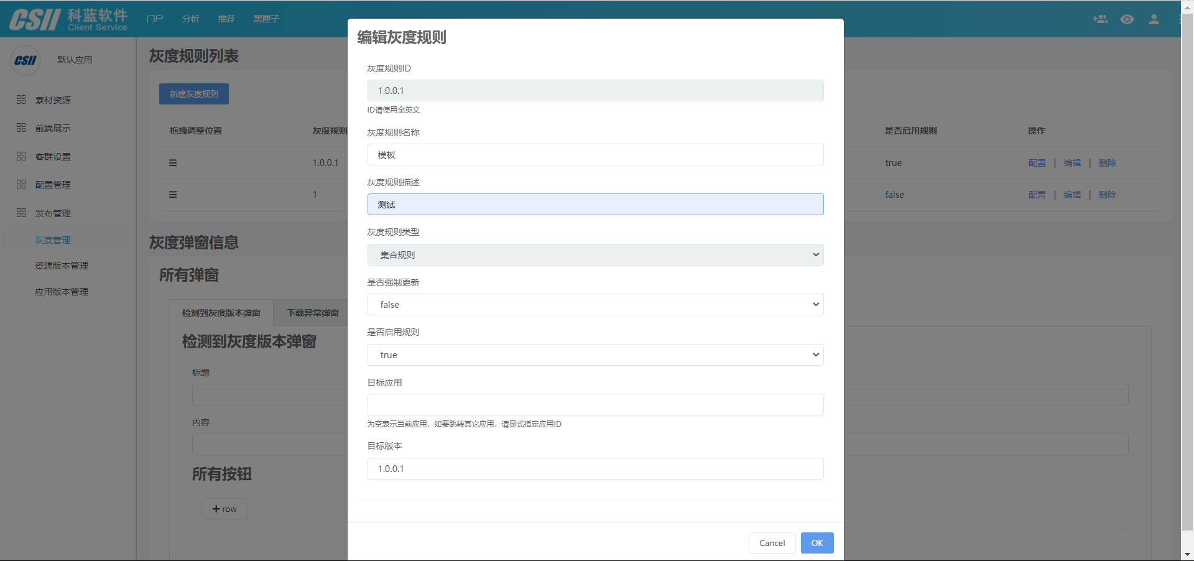The height and width of the screenshot is (561, 1194).
Task: Open the 是否强制更新 dropdown showing false
Action: coord(595,304)
